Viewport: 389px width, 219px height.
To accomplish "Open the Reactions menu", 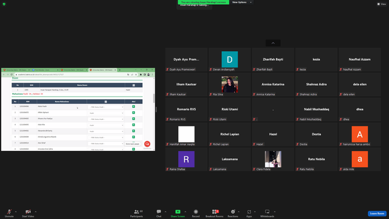I will coord(233,213).
